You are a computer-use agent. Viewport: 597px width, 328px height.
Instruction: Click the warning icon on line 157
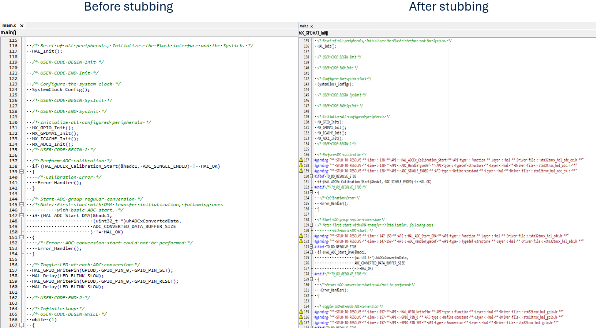pyautogui.click(x=301, y=160)
